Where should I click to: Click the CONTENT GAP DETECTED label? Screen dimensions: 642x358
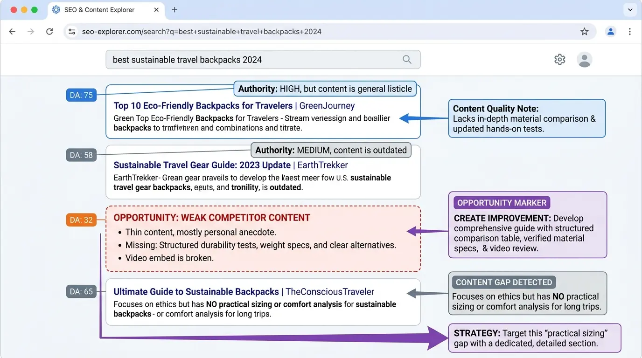tap(504, 282)
